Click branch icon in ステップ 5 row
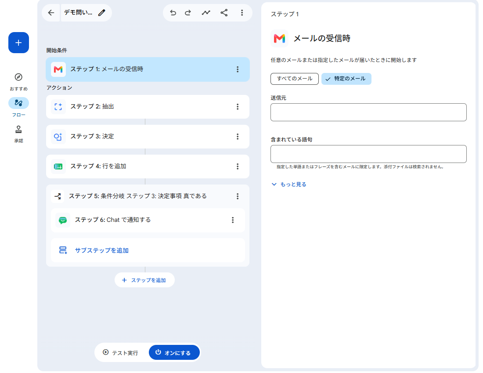This screenshot has width=483, height=373. coord(58,196)
